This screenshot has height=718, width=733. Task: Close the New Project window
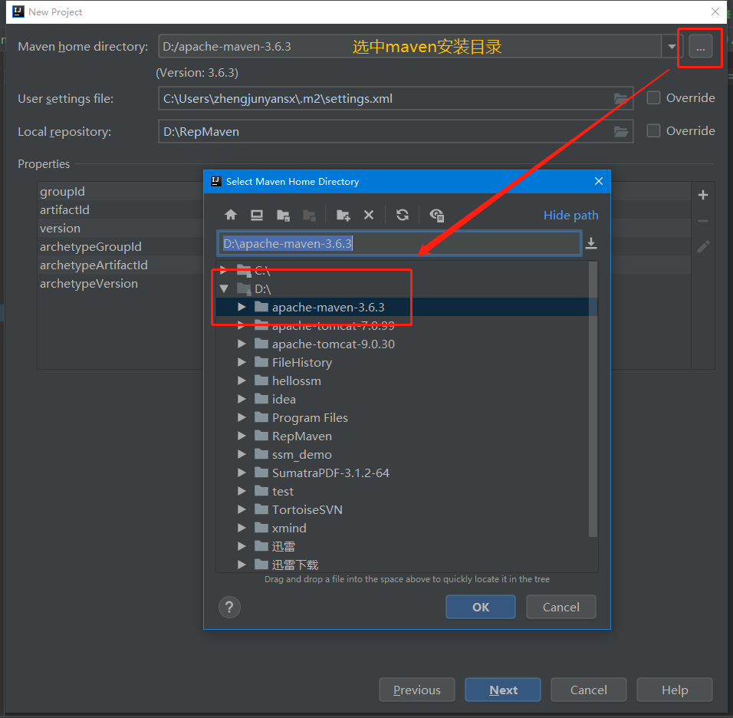pyautogui.click(x=715, y=12)
